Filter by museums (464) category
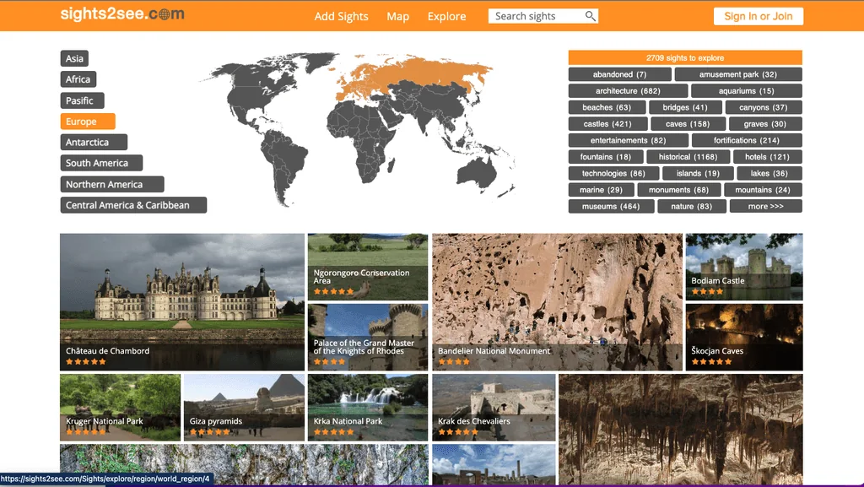The image size is (864, 487). (x=611, y=207)
